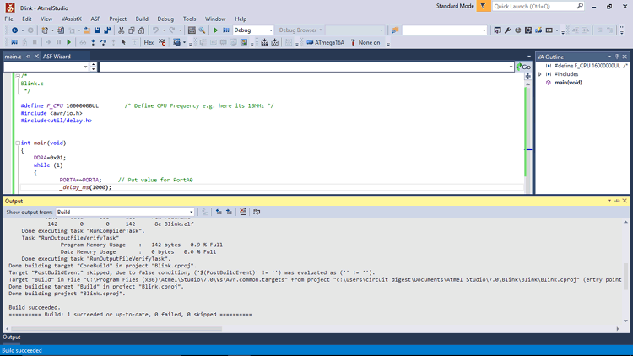Viewport: 633px width, 356px height.
Task: Click the 'None on' debugger tool button
Action: click(x=365, y=42)
